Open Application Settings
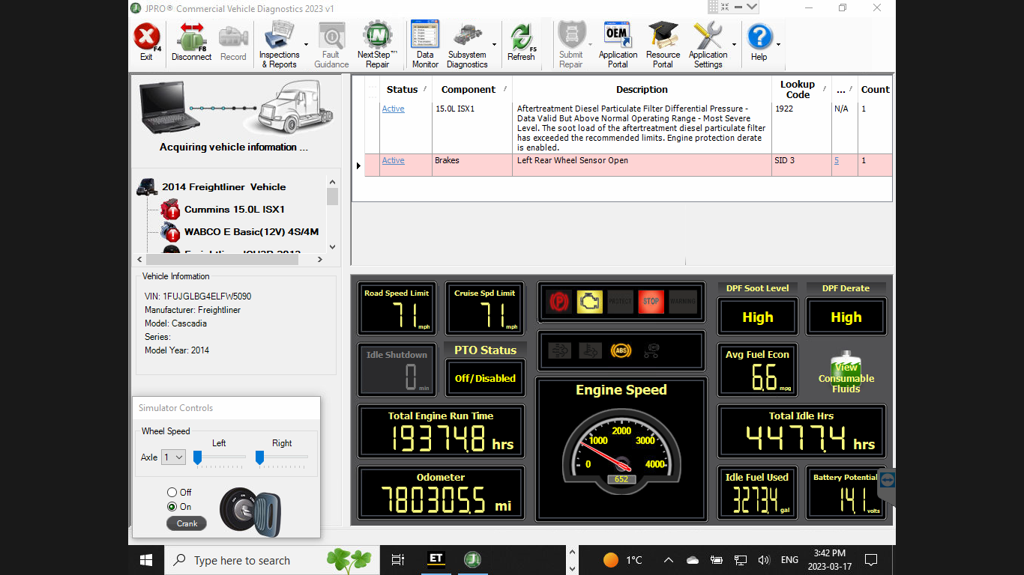The width and height of the screenshot is (1024, 575). coord(709,37)
